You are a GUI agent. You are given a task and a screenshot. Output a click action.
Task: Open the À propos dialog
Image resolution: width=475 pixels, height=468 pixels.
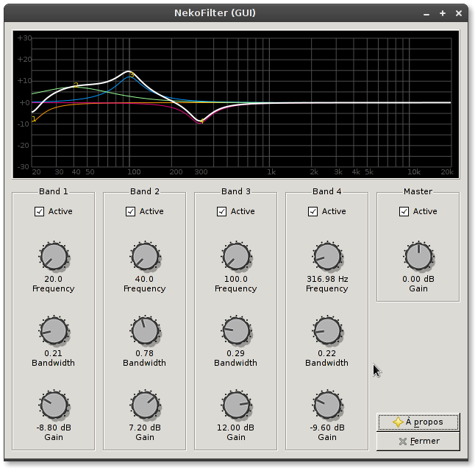tap(418, 422)
